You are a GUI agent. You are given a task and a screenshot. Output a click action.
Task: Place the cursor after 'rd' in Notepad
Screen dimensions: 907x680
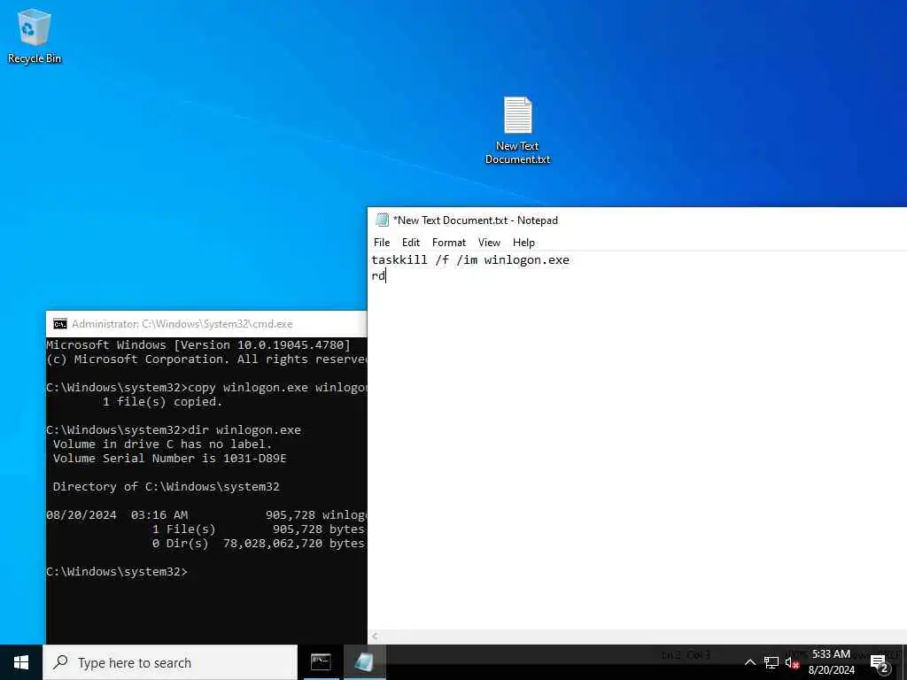click(386, 276)
